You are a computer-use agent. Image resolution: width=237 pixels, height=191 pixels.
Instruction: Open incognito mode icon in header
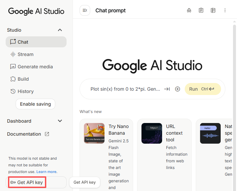[189, 10]
